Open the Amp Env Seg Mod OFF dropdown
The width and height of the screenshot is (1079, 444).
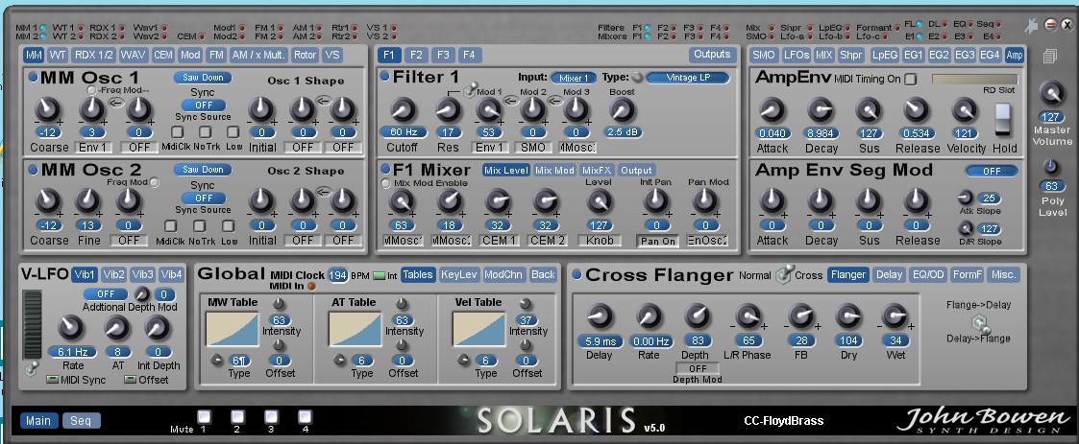[992, 171]
